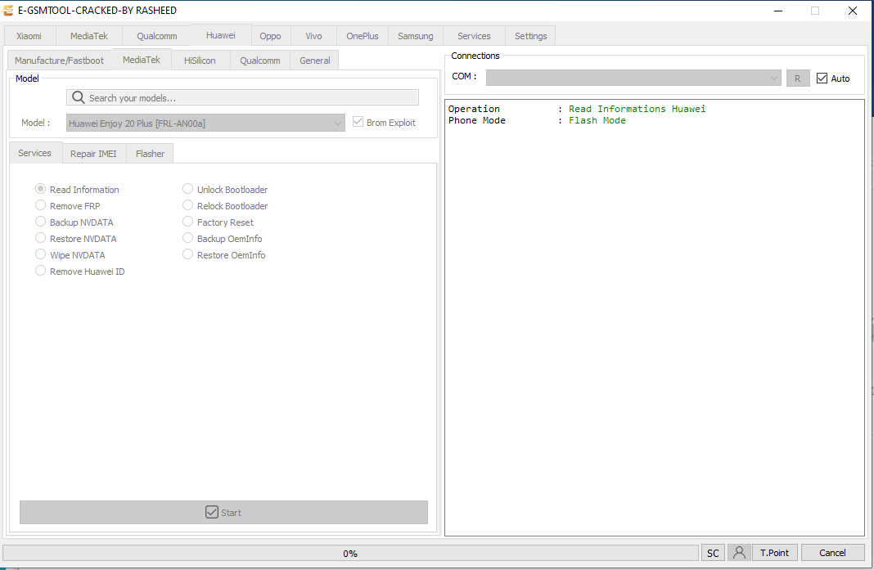Open the HiSilicon sub-tab
This screenshot has width=874, height=570.
200,61
